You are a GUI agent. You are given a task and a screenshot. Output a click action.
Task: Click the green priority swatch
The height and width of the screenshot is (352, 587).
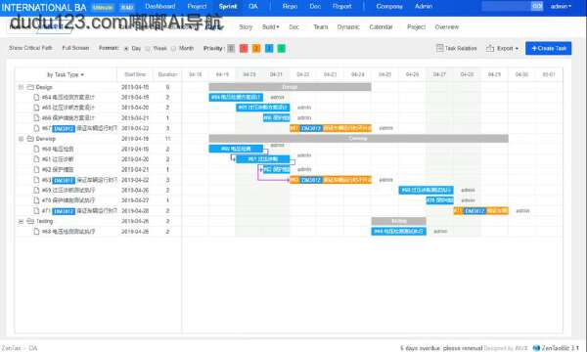coord(282,48)
